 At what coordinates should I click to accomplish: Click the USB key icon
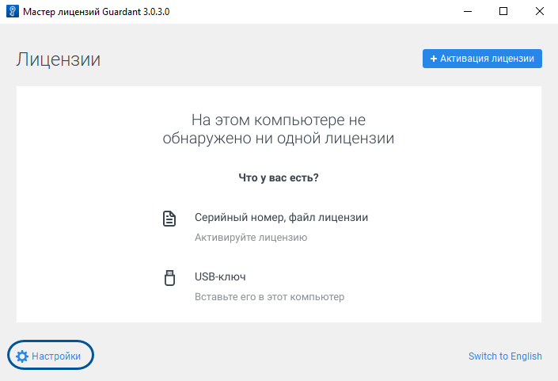click(x=169, y=278)
